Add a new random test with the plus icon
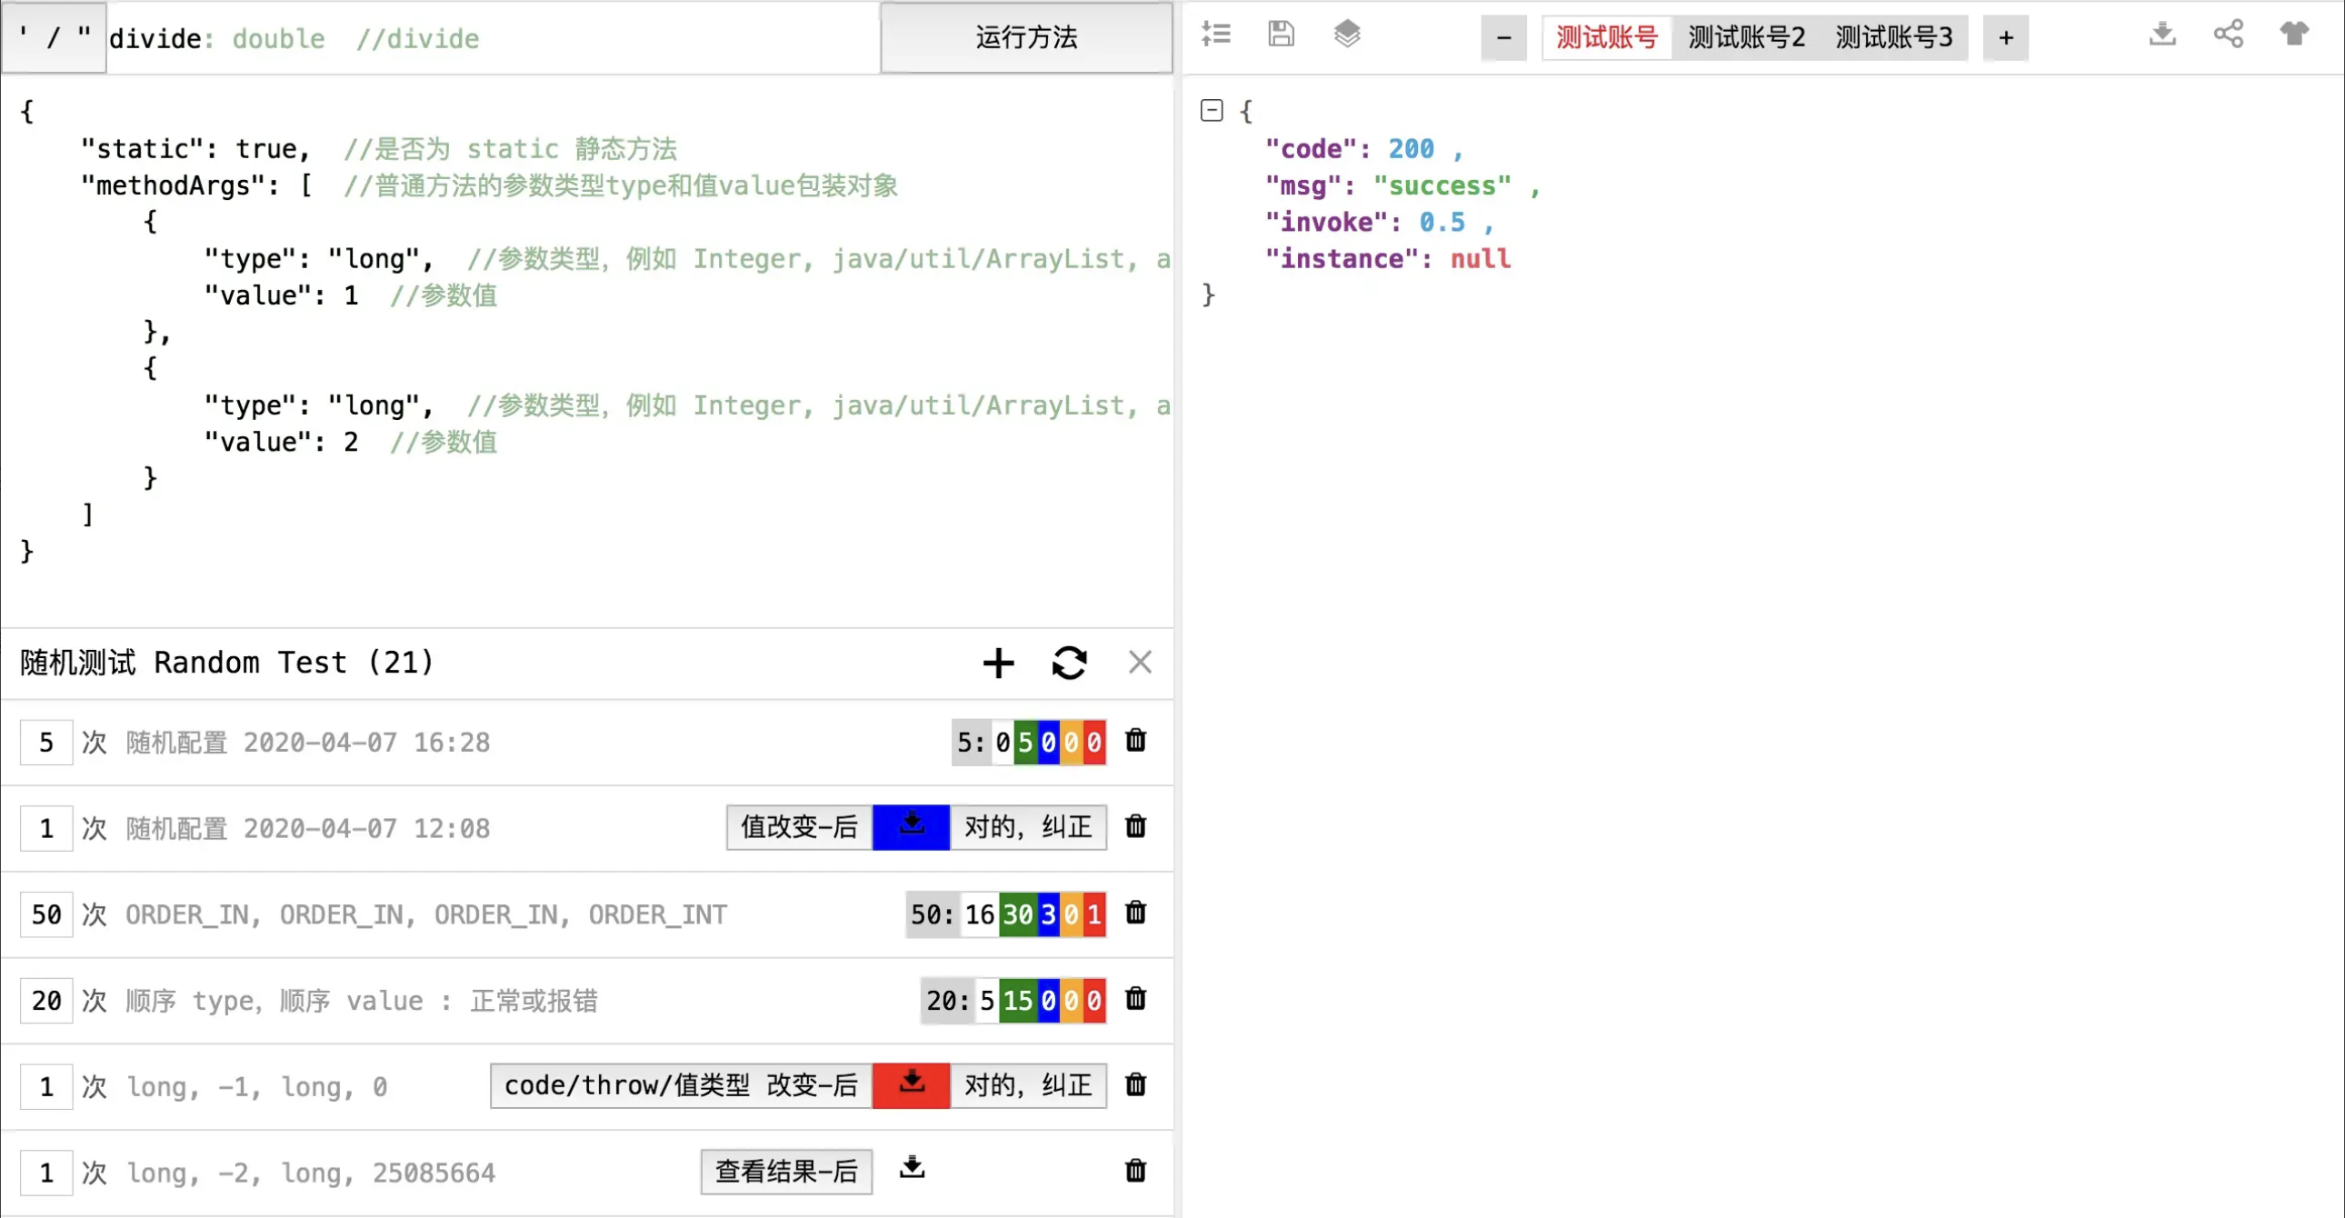 click(998, 663)
